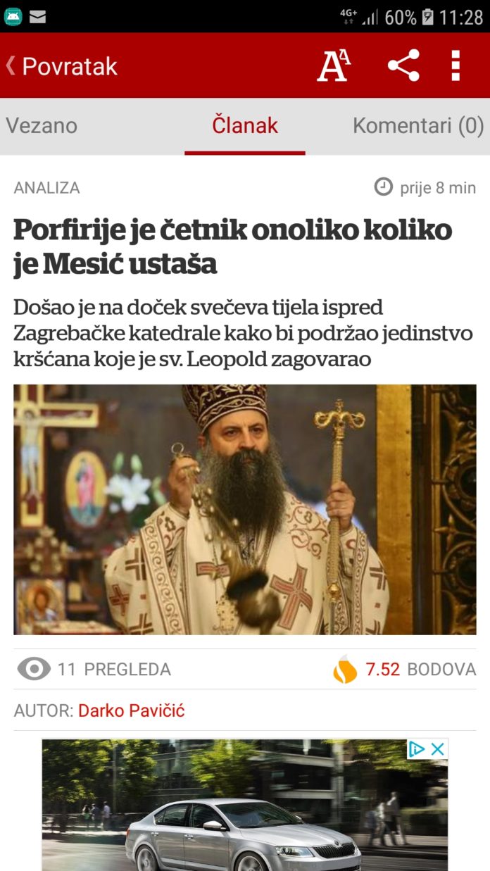Open the mail notification in the status bar
The height and width of the screenshot is (871, 490).
tap(37, 17)
